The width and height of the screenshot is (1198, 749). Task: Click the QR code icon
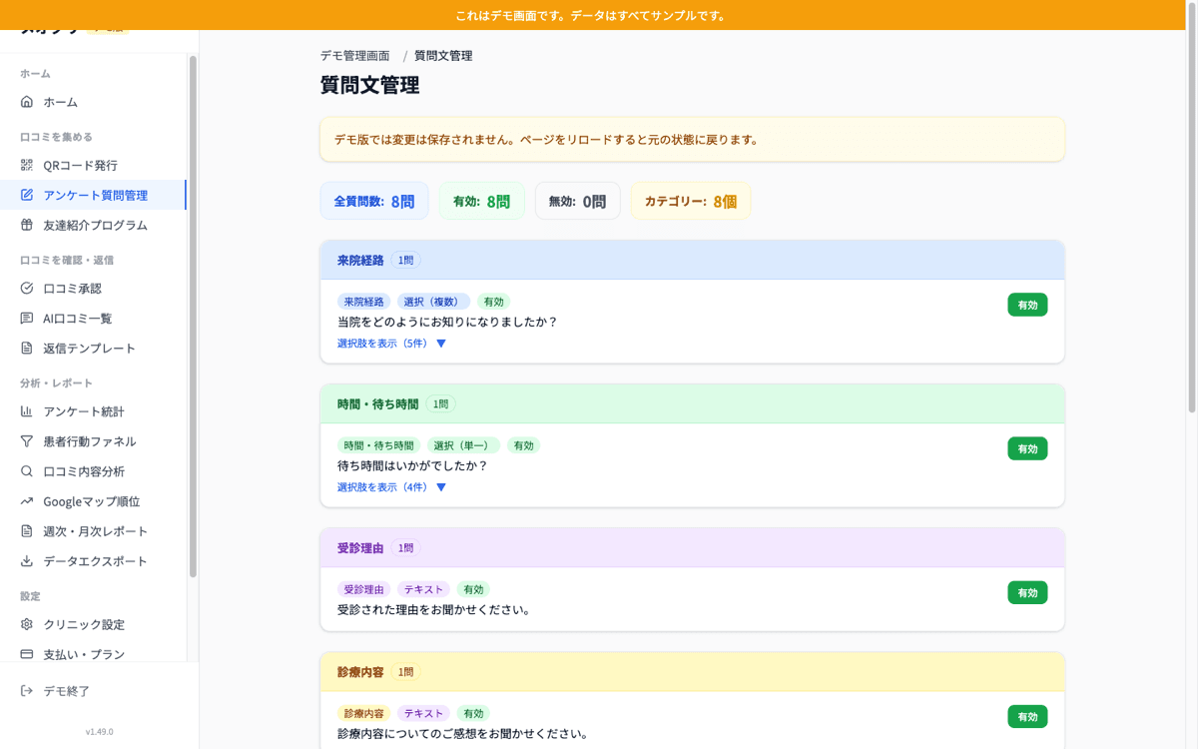27,165
